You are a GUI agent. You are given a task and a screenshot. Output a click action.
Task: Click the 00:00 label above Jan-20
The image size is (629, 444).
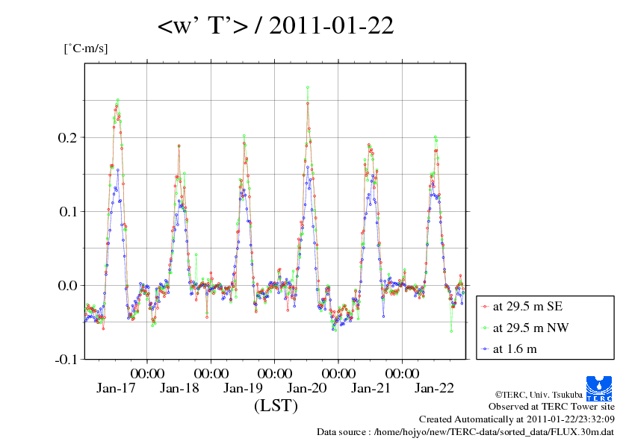click(x=338, y=373)
